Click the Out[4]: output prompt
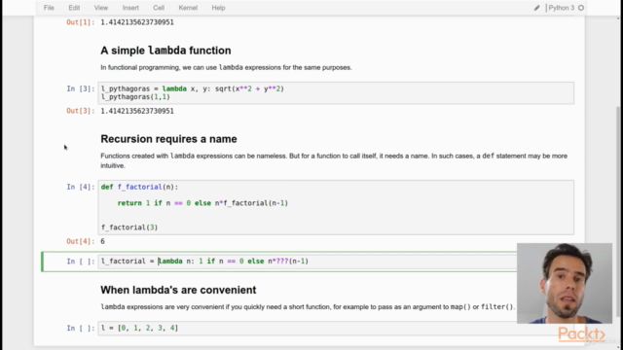Viewport: 623px width, 350px height. (81, 241)
